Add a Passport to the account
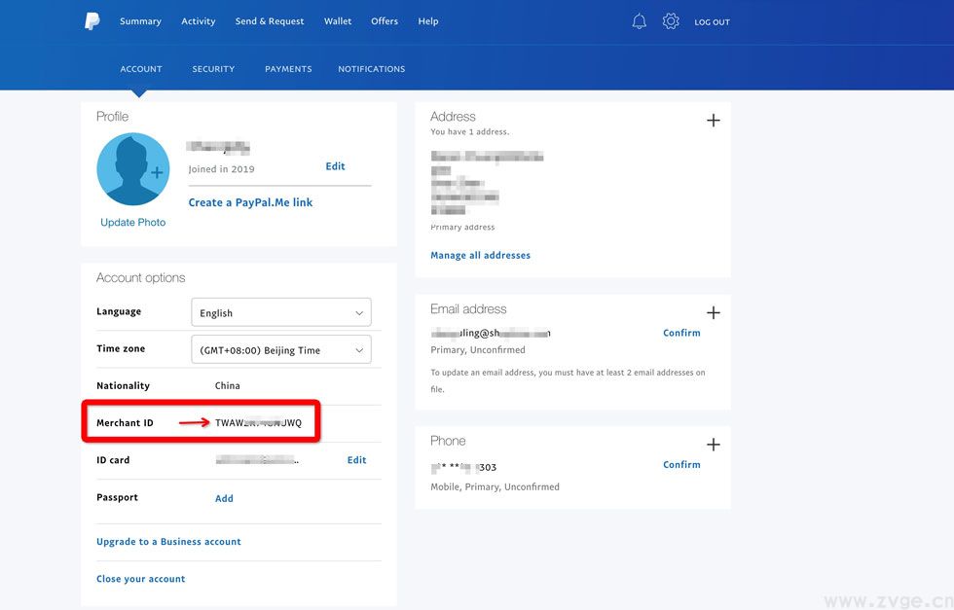Image resolution: width=954 pixels, height=610 pixels. pyautogui.click(x=224, y=497)
